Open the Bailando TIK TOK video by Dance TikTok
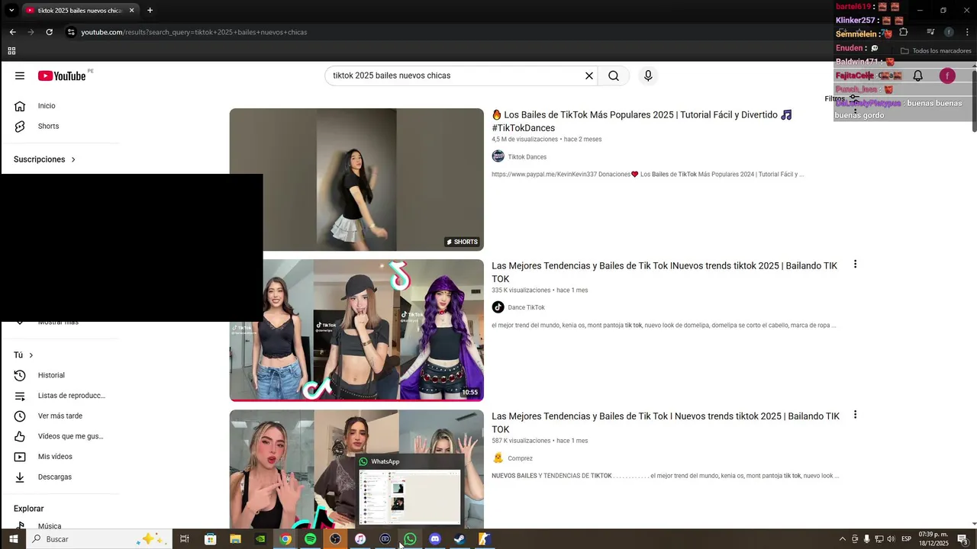The width and height of the screenshot is (977, 549). (x=664, y=272)
